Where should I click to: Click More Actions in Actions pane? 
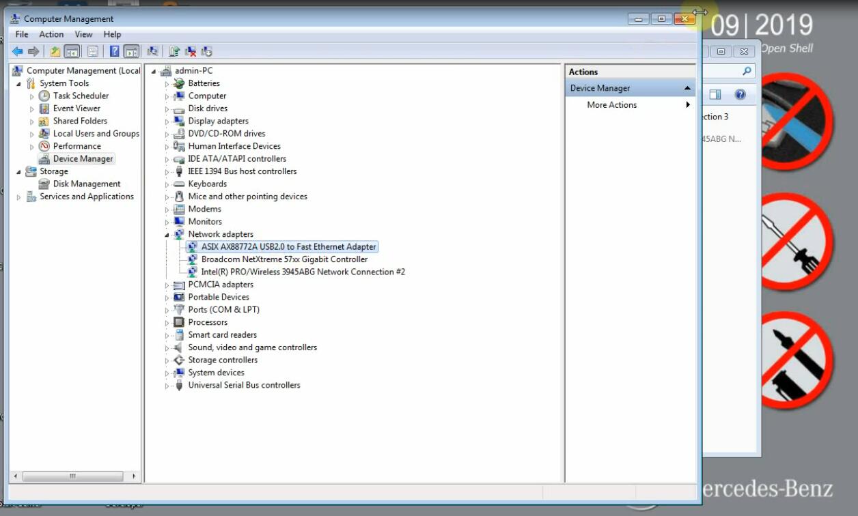[611, 105]
